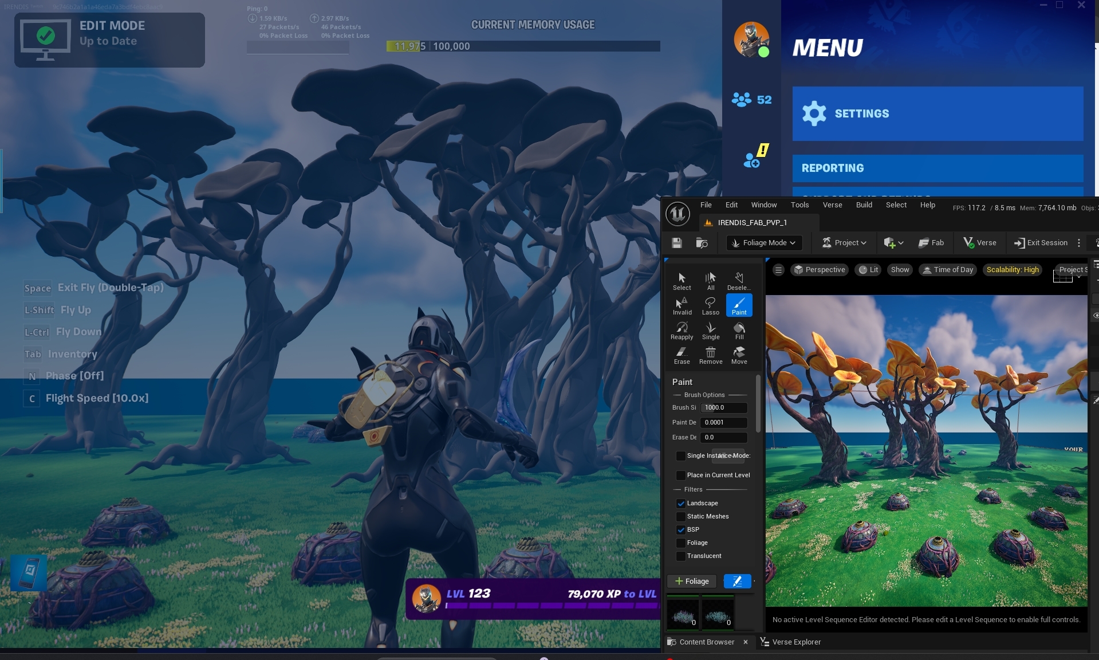This screenshot has height=660, width=1099.
Task: Open the Edit menu
Action: coord(731,205)
